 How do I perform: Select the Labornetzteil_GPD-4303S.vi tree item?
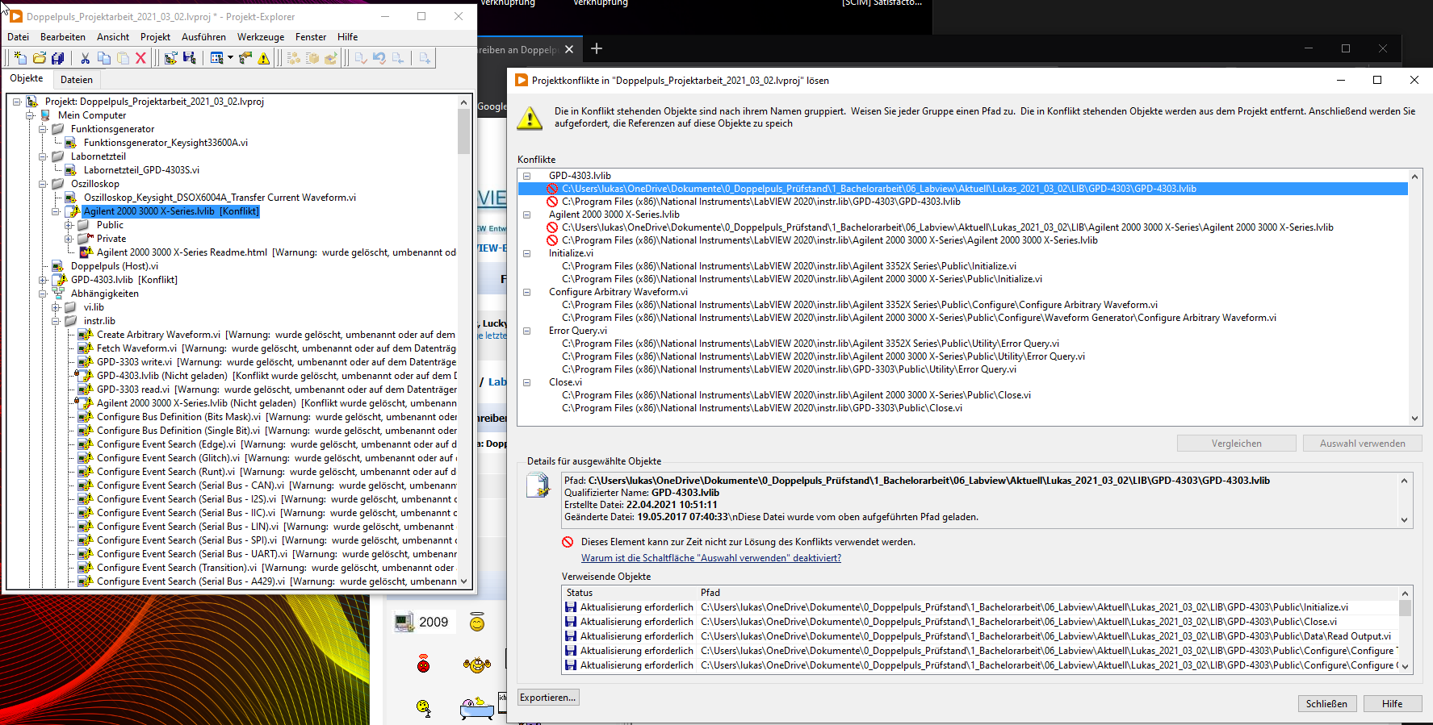pyautogui.click(x=141, y=170)
